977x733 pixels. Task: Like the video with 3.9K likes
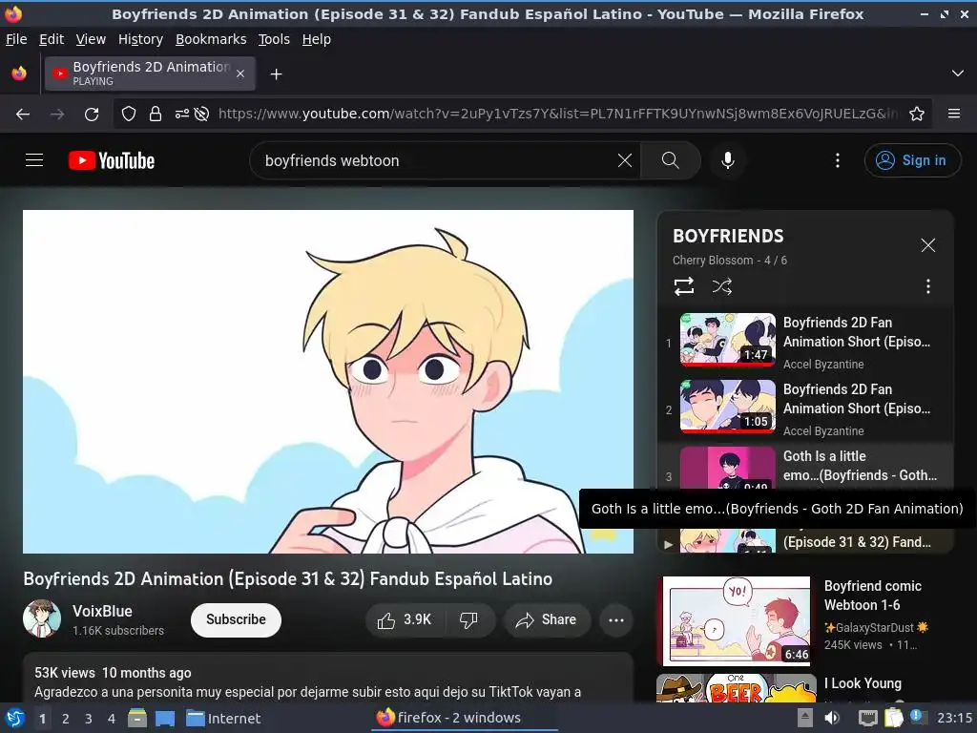pyautogui.click(x=405, y=619)
